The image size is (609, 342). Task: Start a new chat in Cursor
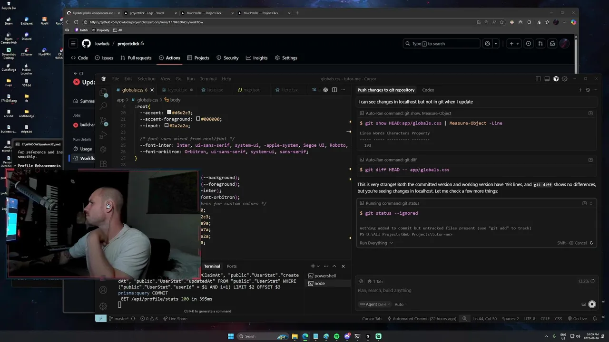(x=580, y=90)
